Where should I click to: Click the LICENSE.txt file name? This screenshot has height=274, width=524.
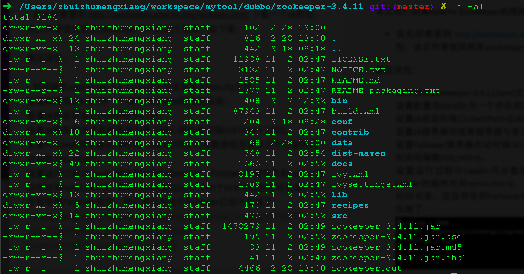click(x=361, y=59)
